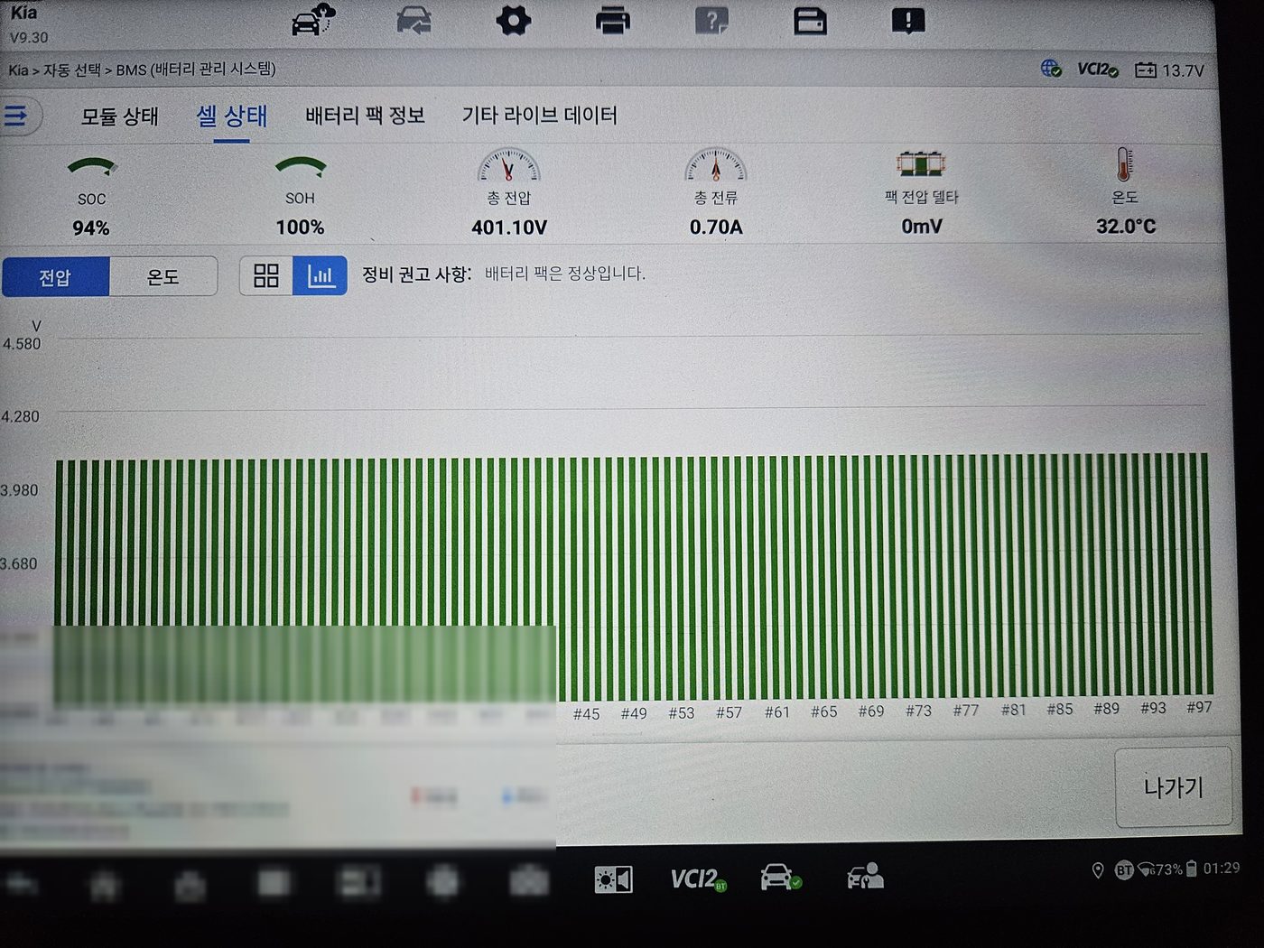Tap the globe network status icon
This screenshot has height=948, width=1264.
tap(1051, 69)
